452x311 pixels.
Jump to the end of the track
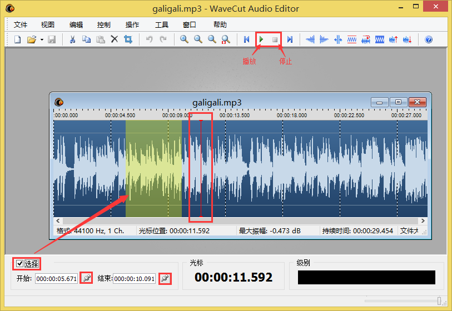coord(290,39)
